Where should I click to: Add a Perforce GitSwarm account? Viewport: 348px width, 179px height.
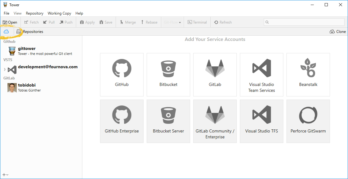[x=308, y=121]
